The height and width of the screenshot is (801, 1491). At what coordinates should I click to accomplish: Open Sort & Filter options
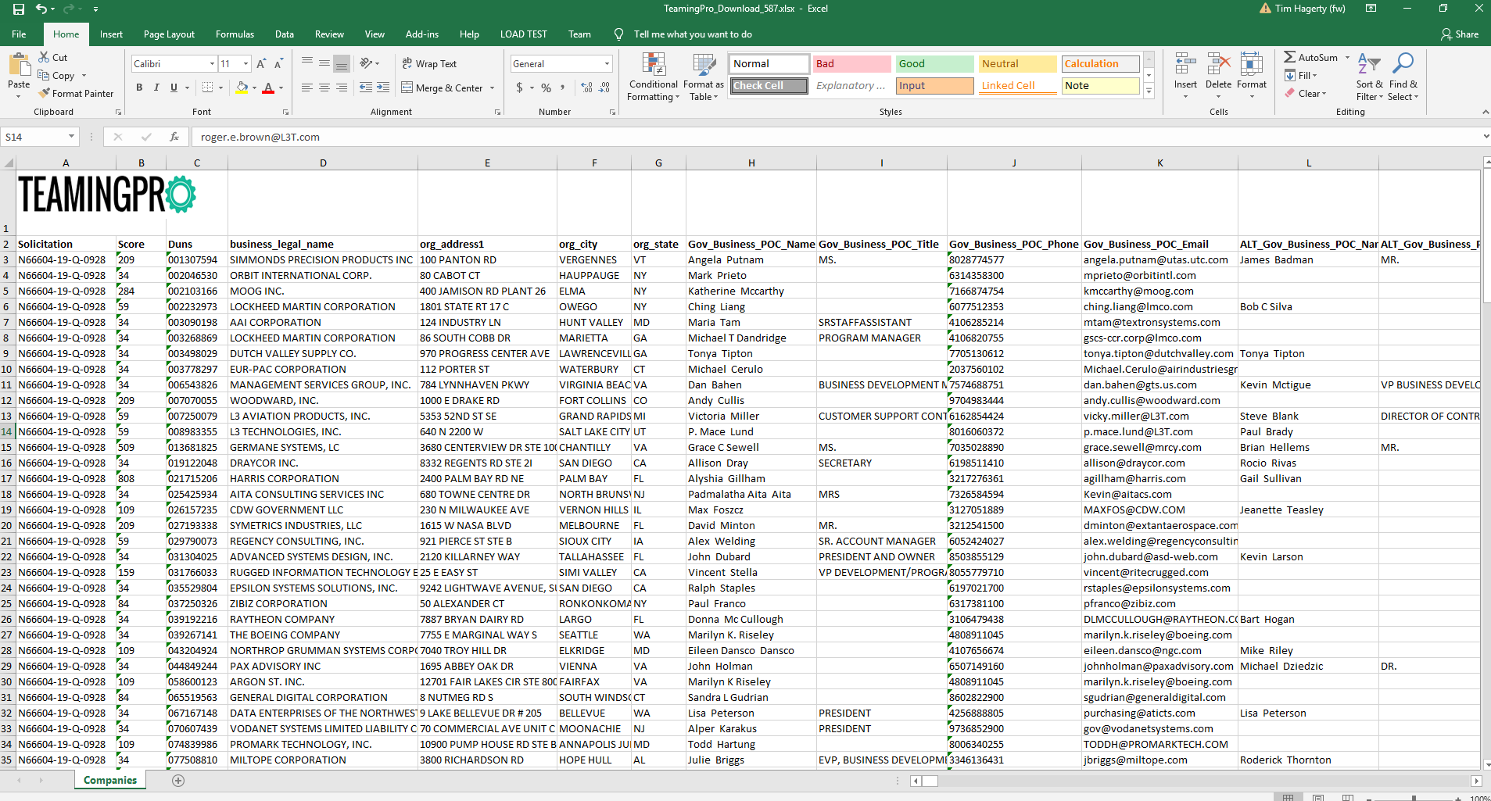click(1369, 77)
